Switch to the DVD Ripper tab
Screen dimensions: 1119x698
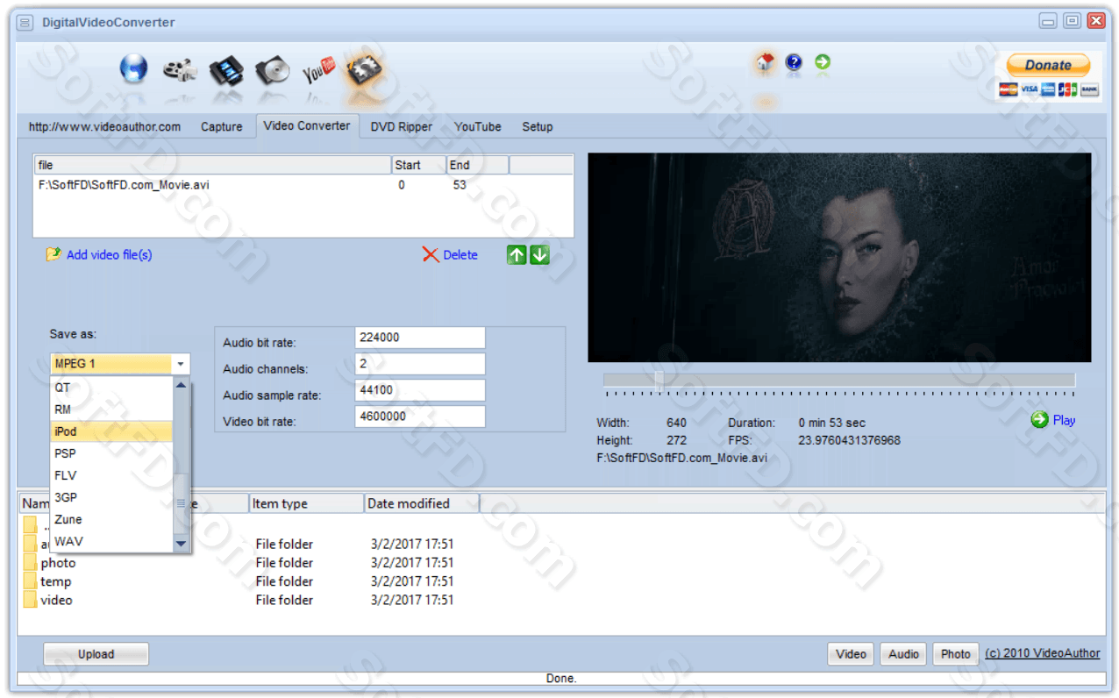pos(402,126)
